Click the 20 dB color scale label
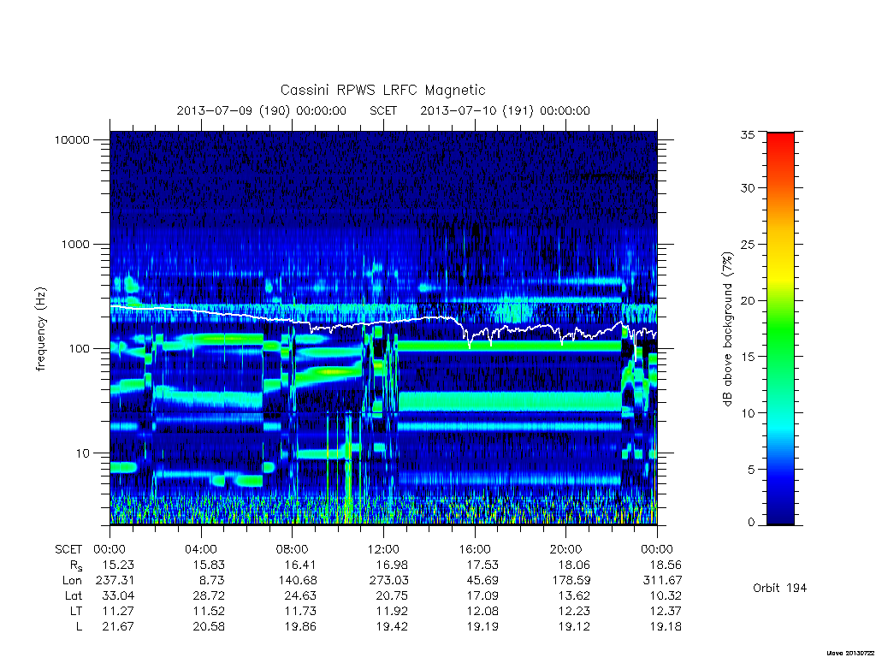This screenshot has height=657, width=876. pos(747,300)
